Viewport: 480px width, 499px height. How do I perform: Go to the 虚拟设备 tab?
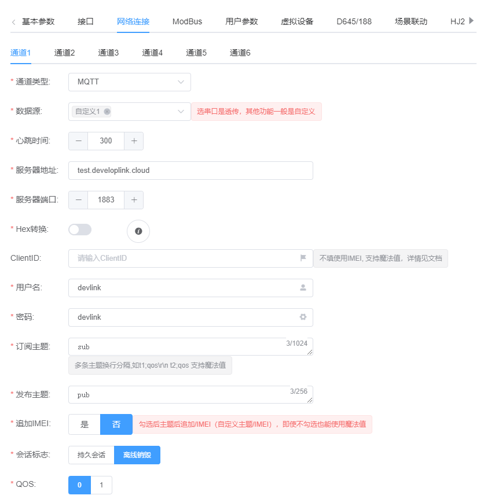[297, 21]
